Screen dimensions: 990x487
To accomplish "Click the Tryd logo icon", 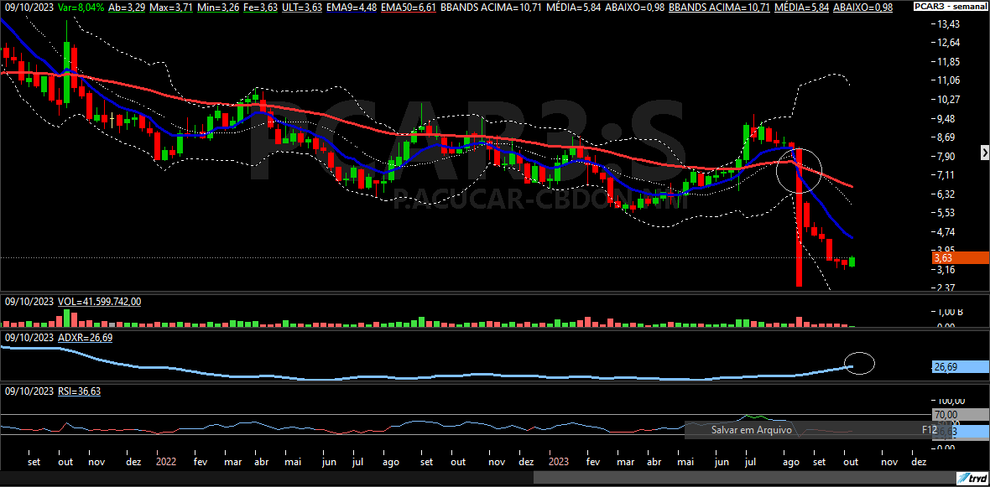I will [972, 477].
